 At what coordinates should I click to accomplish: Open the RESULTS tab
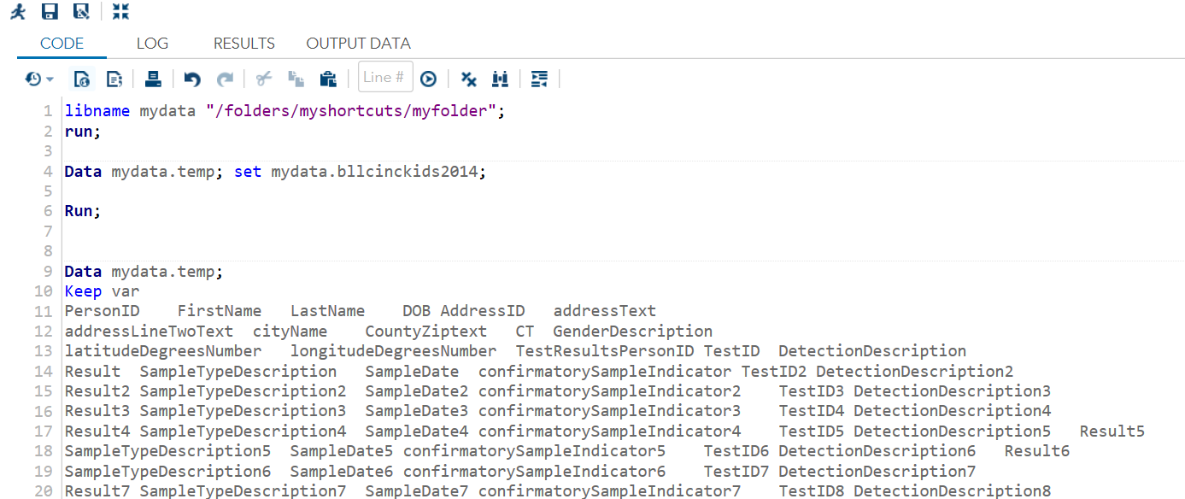244,44
